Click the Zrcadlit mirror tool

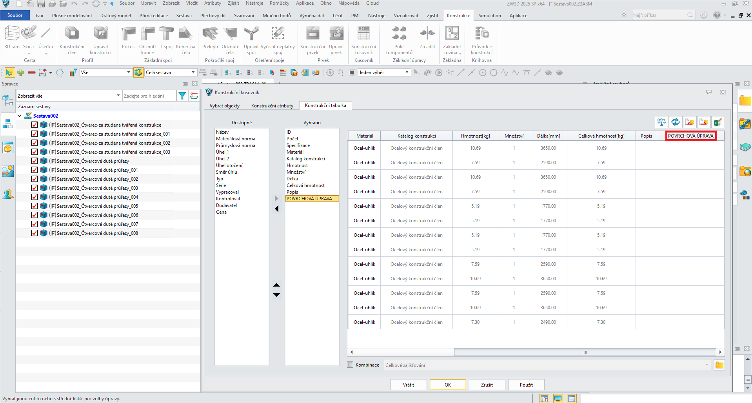coord(427,38)
